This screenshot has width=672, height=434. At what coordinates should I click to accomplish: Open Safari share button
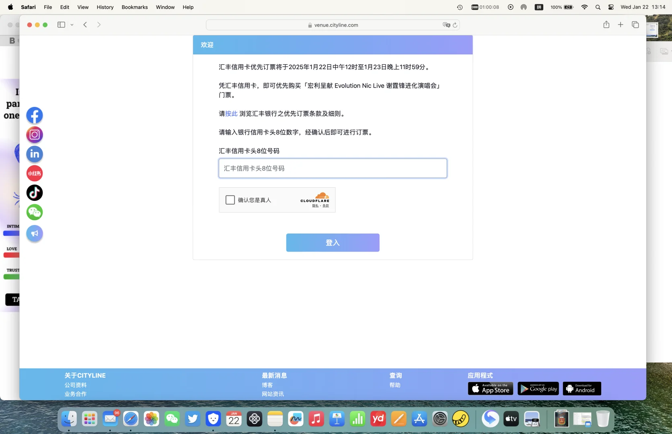[606, 25]
